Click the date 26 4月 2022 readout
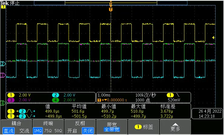The image size is (224, 135). point(210,111)
